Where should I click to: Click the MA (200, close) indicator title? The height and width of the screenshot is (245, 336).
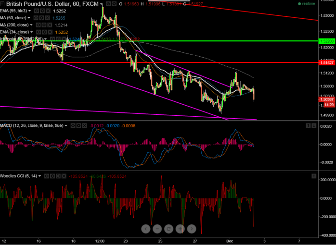[x=14, y=25]
